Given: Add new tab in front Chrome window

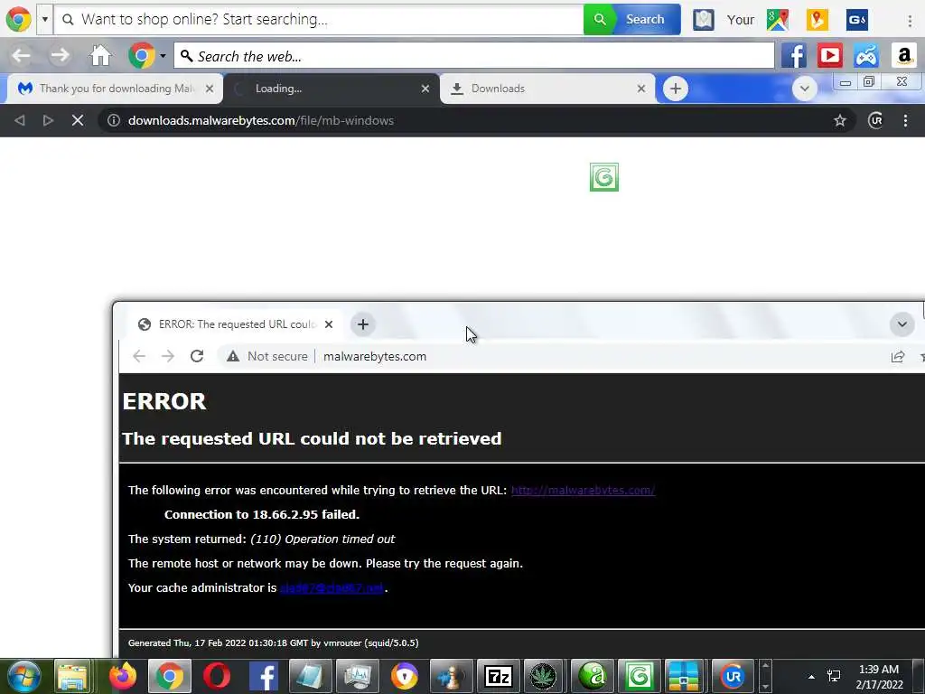Looking at the screenshot, I should 363,324.
